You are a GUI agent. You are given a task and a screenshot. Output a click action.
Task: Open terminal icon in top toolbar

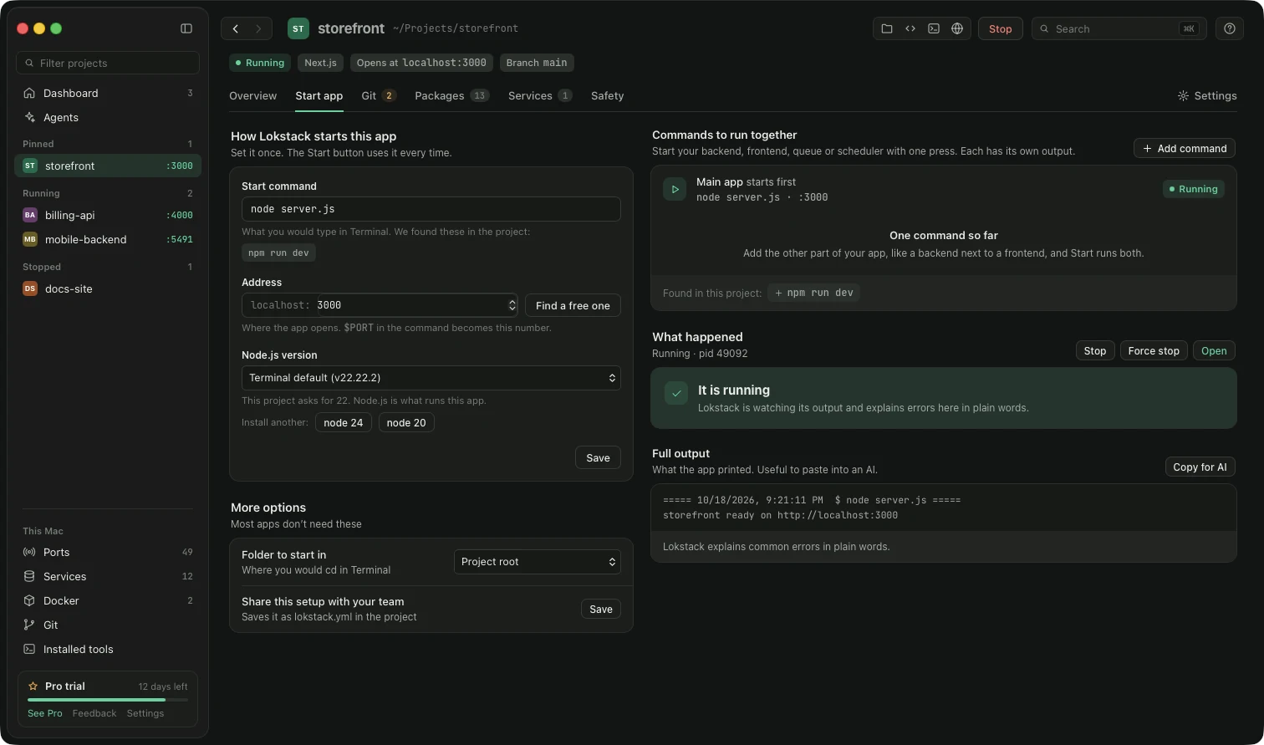pos(934,28)
